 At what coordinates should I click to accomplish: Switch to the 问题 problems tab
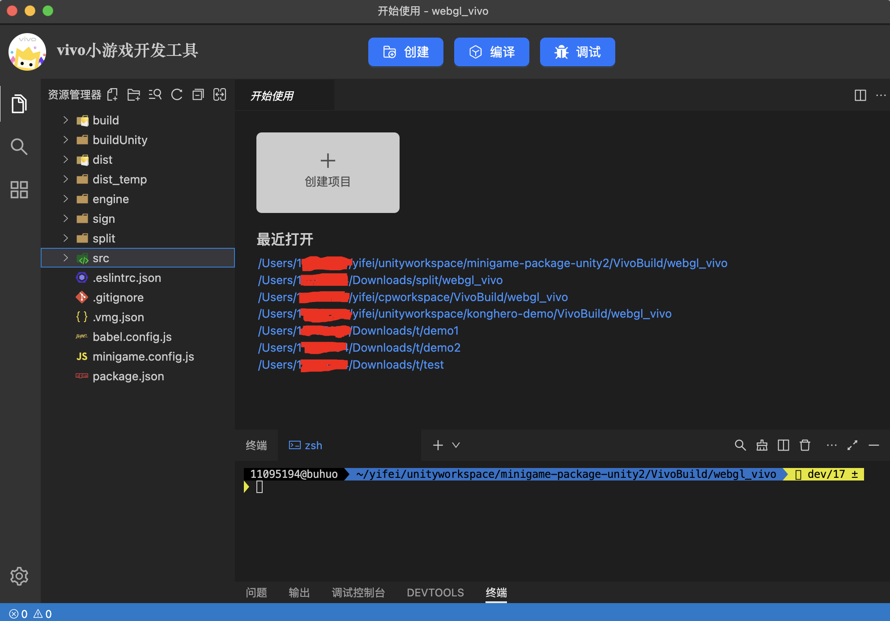coord(256,592)
